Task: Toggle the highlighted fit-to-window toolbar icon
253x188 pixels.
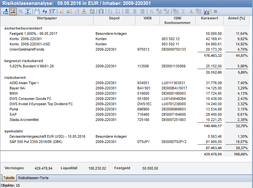Action: pyautogui.click(x=13, y=12)
